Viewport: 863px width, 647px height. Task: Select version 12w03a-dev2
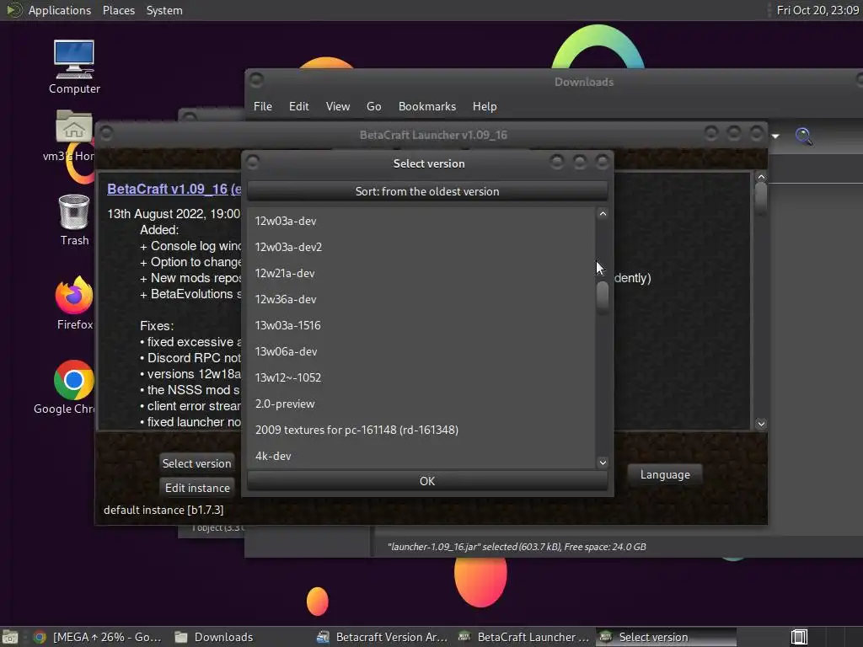click(x=421, y=247)
